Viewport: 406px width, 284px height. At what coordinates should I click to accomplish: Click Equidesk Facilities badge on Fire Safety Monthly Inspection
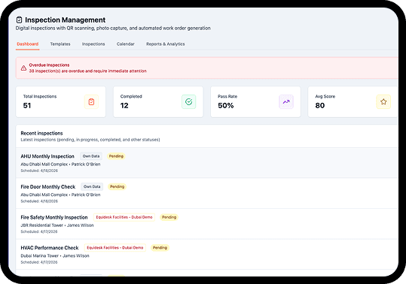coord(124,217)
